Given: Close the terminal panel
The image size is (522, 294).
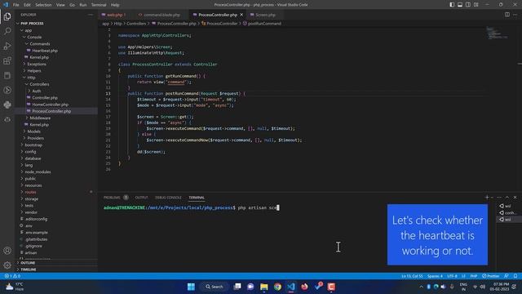Looking at the screenshot, I should pyautogui.click(x=515, y=198).
